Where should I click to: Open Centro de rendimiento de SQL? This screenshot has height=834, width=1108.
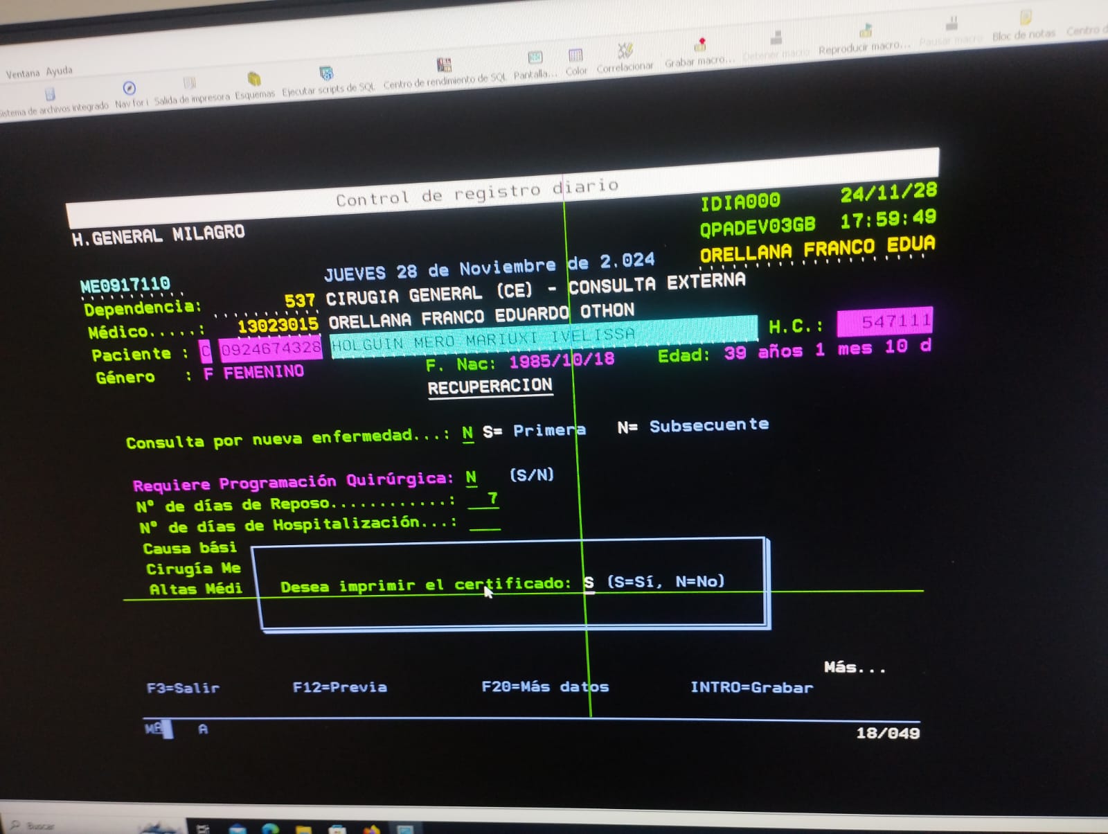pos(444,66)
